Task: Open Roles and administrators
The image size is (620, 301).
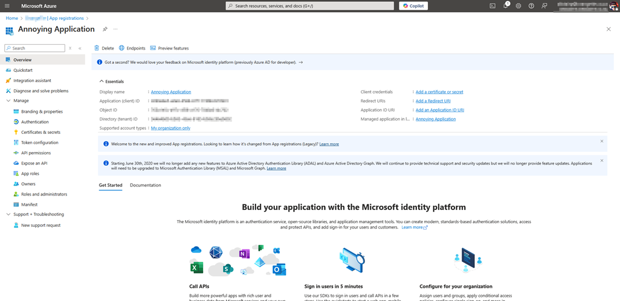Action: (x=43, y=194)
